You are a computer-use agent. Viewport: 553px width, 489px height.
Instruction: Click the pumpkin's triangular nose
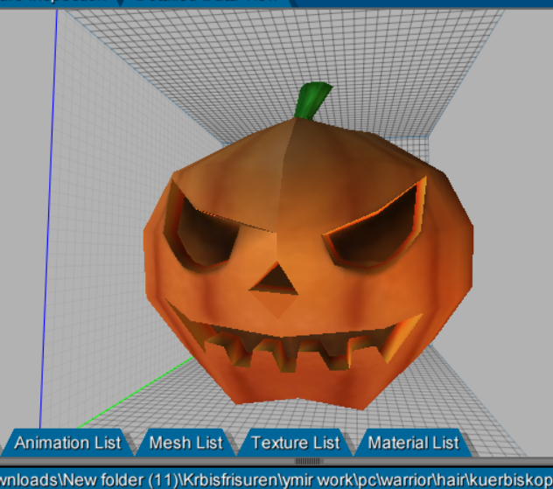pos(277,281)
